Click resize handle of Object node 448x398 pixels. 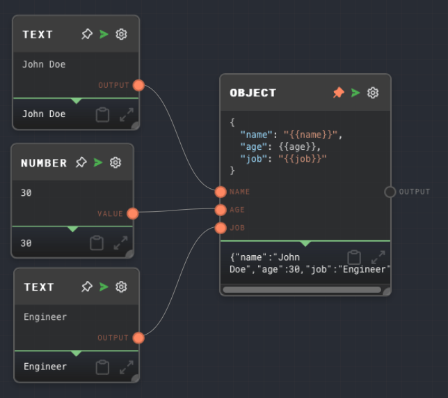click(387, 292)
